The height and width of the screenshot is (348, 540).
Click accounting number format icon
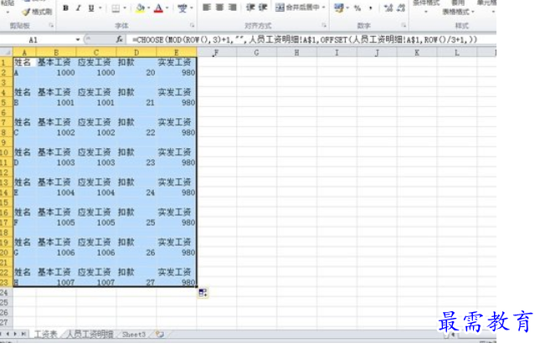click(339, 8)
